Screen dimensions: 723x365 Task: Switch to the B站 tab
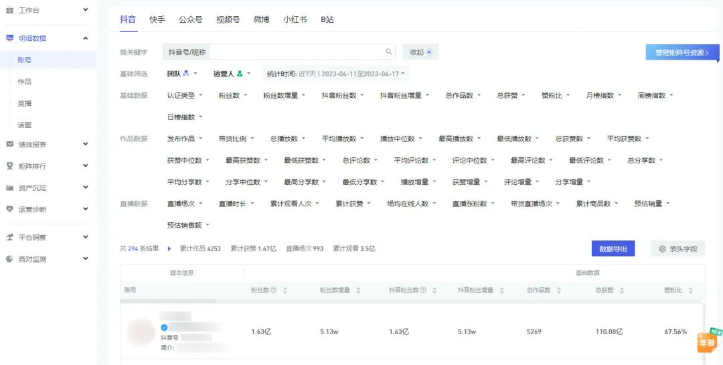click(327, 19)
